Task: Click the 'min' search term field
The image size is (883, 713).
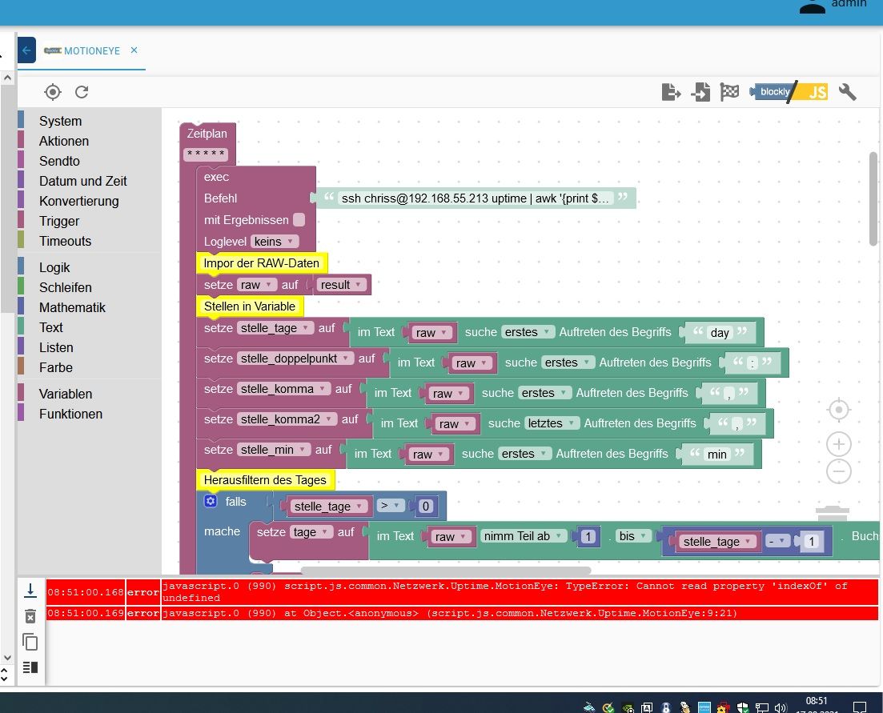Action: (716, 455)
